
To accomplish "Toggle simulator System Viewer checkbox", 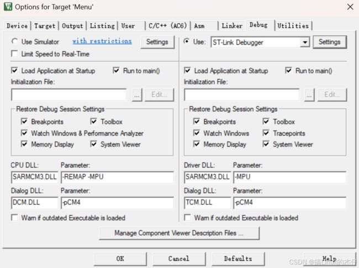I will point(93,144).
